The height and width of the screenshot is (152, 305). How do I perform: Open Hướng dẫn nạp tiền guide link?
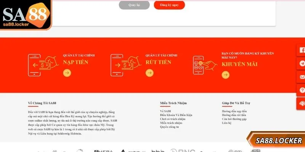coord(234,111)
